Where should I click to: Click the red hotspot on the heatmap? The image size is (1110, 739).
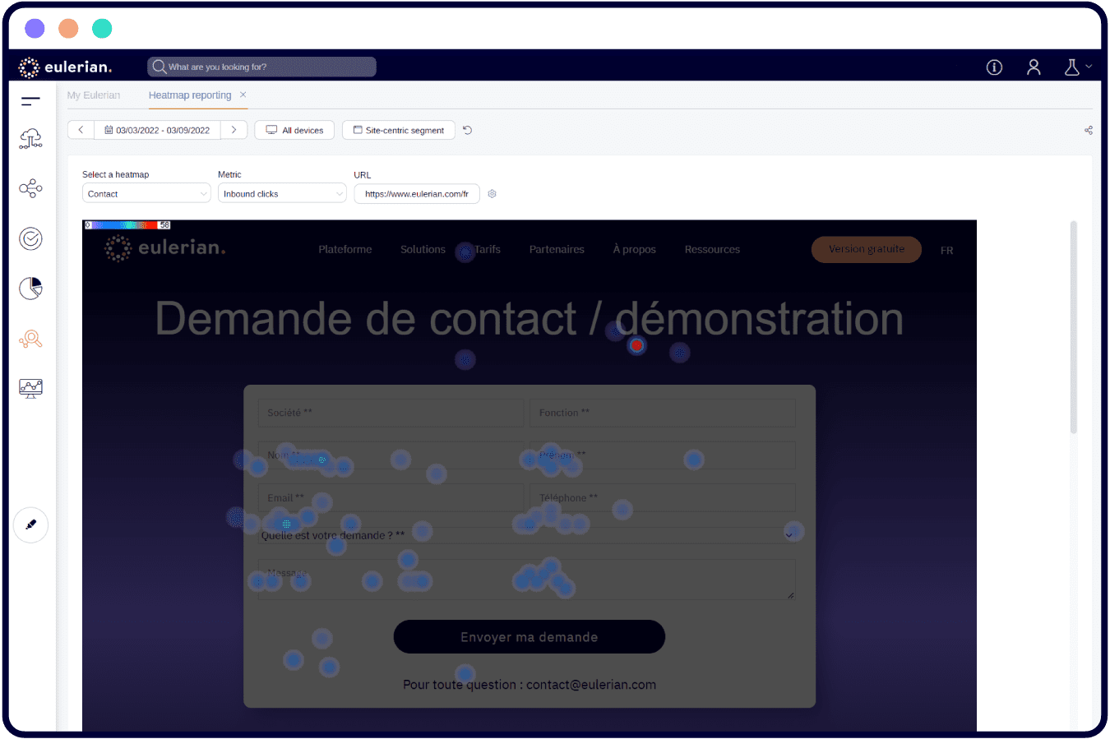(x=636, y=345)
